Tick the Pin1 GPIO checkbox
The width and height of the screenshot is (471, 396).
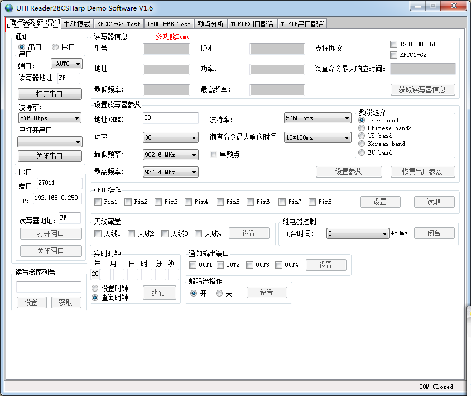point(98,202)
